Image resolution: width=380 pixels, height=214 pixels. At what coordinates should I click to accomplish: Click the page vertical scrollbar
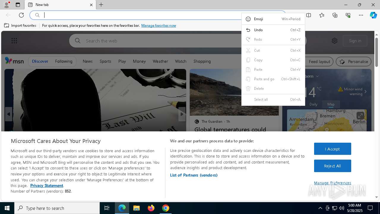point(376,52)
